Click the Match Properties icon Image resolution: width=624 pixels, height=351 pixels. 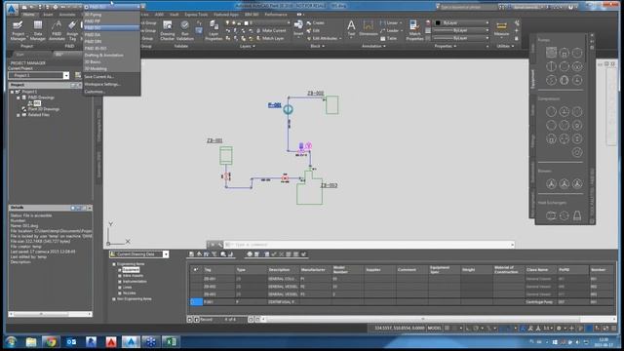[414, 30]
